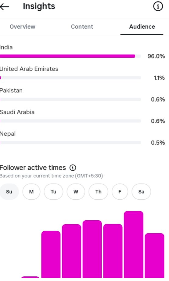The height and width of the screenshot is (281, 169).
Task: Select Wednesday (W) day chip
Action: (76, 192)
